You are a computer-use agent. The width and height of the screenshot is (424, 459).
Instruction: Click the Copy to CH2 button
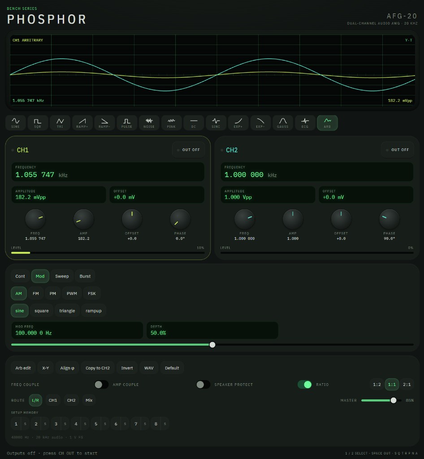[x=98, y=368]
